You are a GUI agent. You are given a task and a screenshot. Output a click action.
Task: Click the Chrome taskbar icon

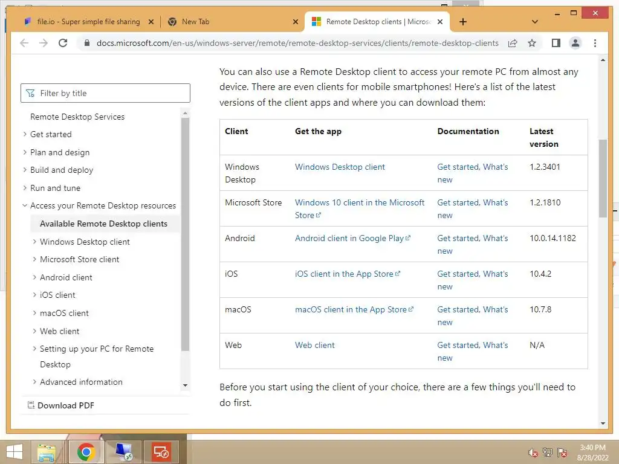(x=86, y=452)
